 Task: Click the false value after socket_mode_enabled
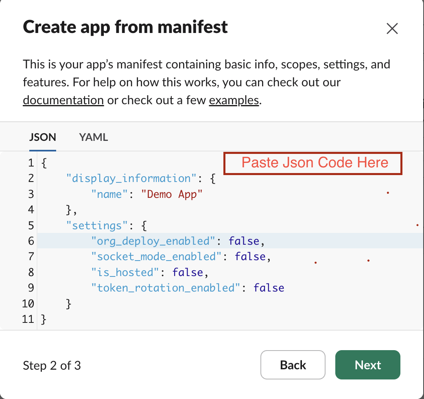pyautogui.click(x=250, y=257)
